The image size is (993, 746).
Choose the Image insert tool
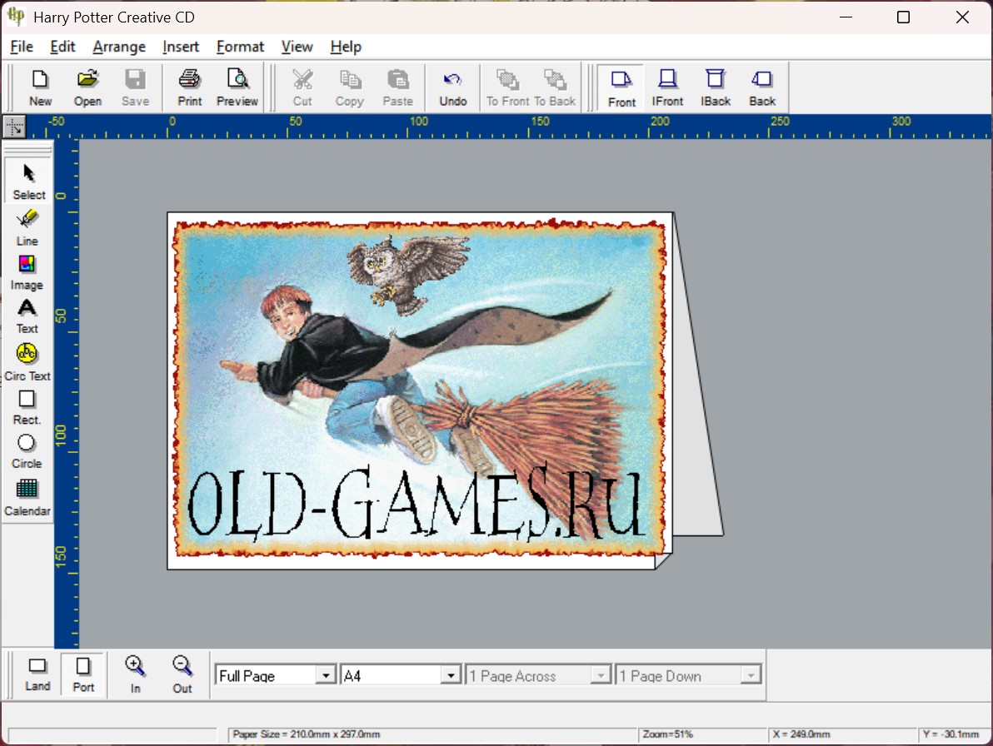(x=27, y=272)
